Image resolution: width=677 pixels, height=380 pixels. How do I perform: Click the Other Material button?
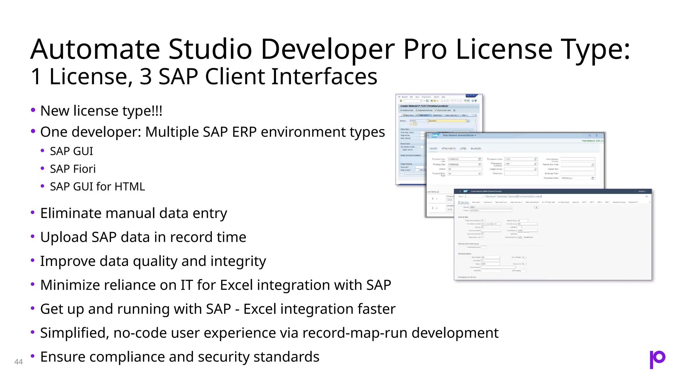pyautogui.click(x=491, y=196)
